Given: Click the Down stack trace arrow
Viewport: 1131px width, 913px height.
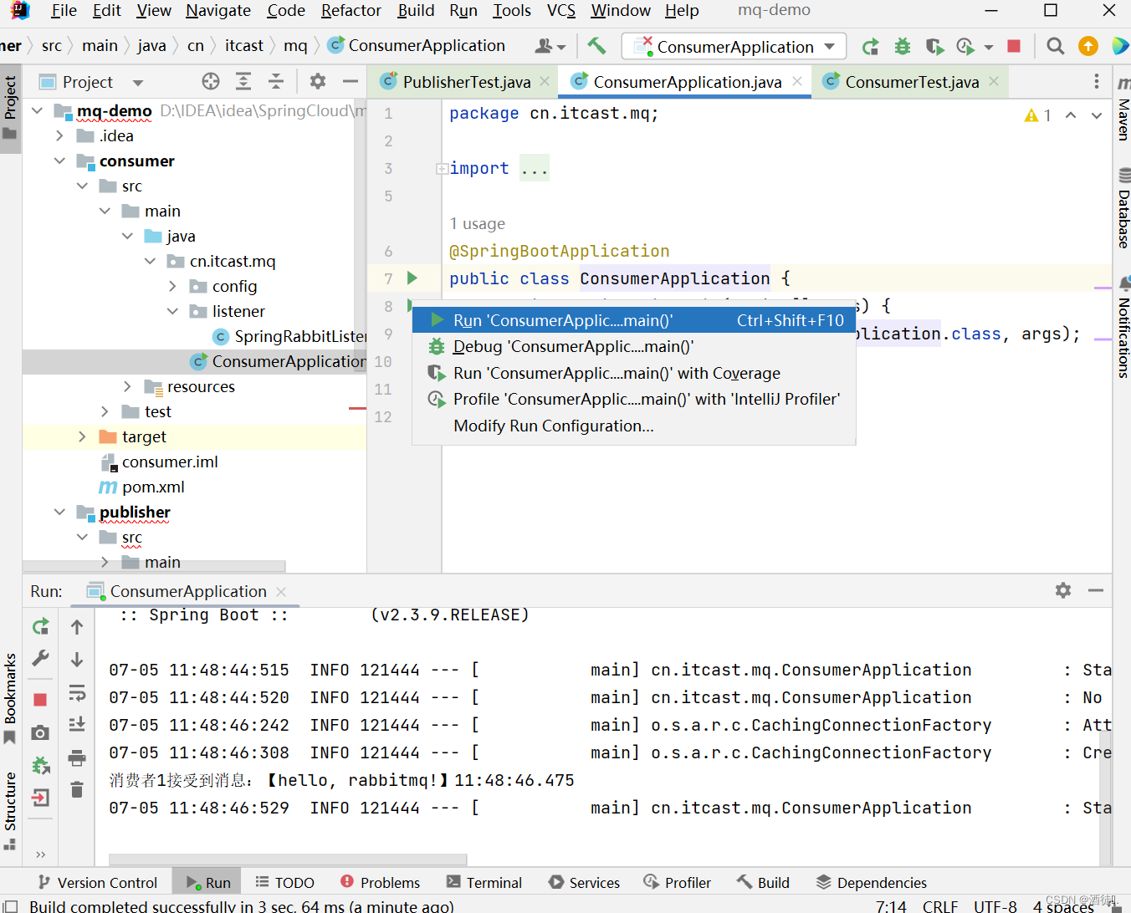Looking at the screenshot, I should (77, 659).
